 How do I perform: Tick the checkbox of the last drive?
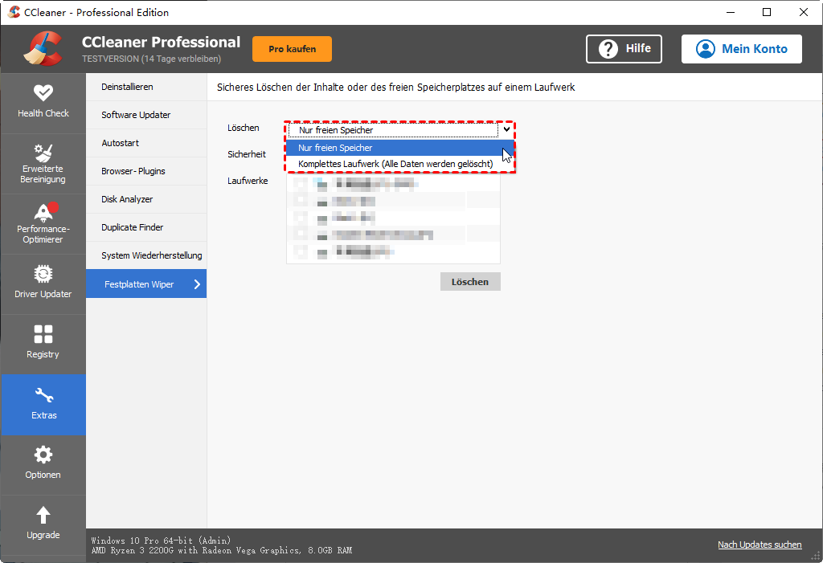301,252
